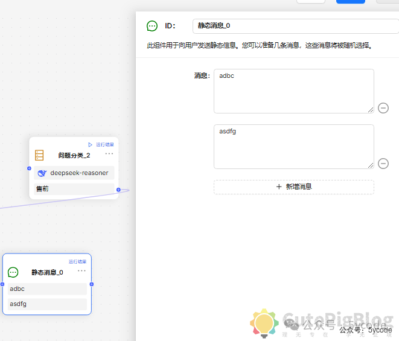This screenshot has width=399, height=341.
Task: Remove the adbc message with minus icon
Action: (x=383, y=108)
